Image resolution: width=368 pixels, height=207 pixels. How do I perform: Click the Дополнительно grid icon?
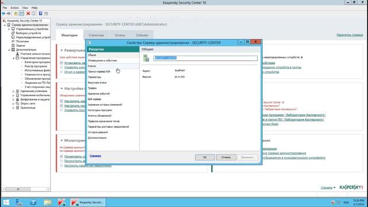point(13,49)
